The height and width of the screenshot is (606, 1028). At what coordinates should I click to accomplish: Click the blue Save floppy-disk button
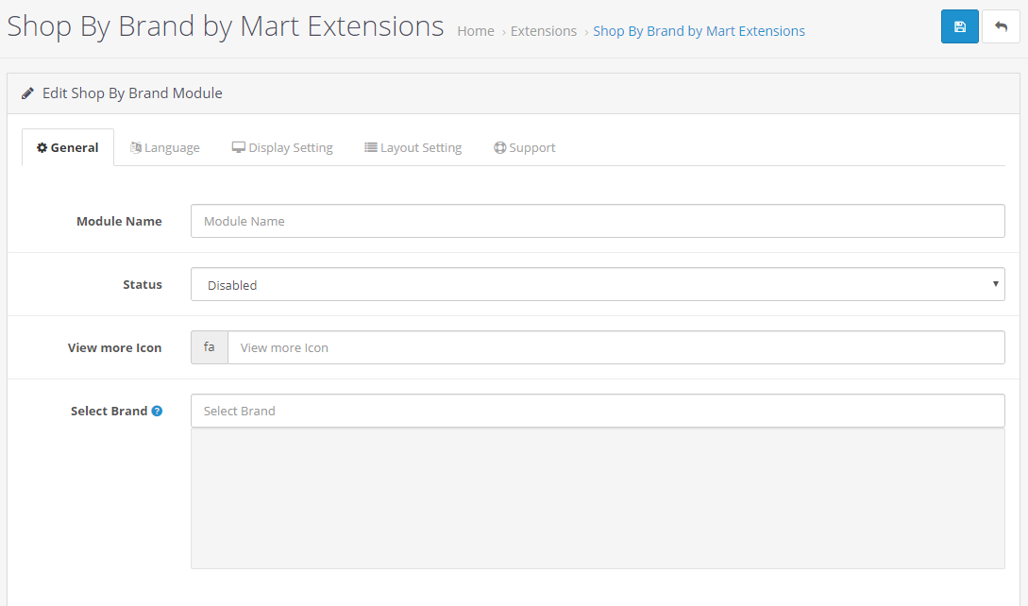tap(959, 26)
